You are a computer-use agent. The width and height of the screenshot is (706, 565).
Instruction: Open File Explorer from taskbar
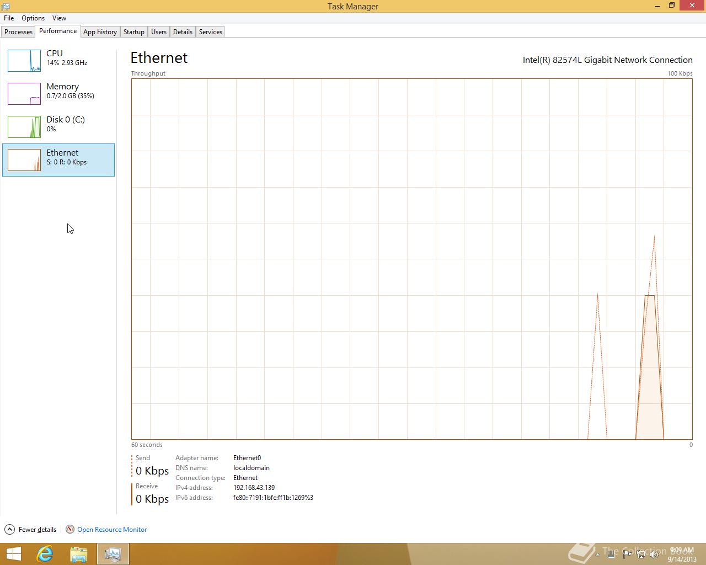tap(79, 554)
